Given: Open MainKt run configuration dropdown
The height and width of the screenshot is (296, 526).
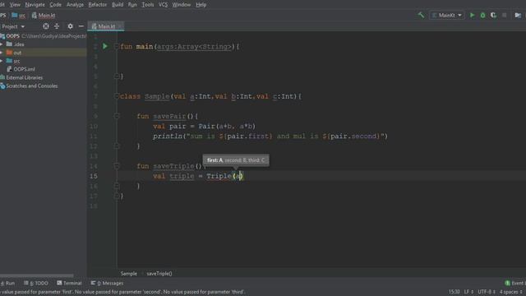Looking at the screenshot, I should tap(447, 15).
